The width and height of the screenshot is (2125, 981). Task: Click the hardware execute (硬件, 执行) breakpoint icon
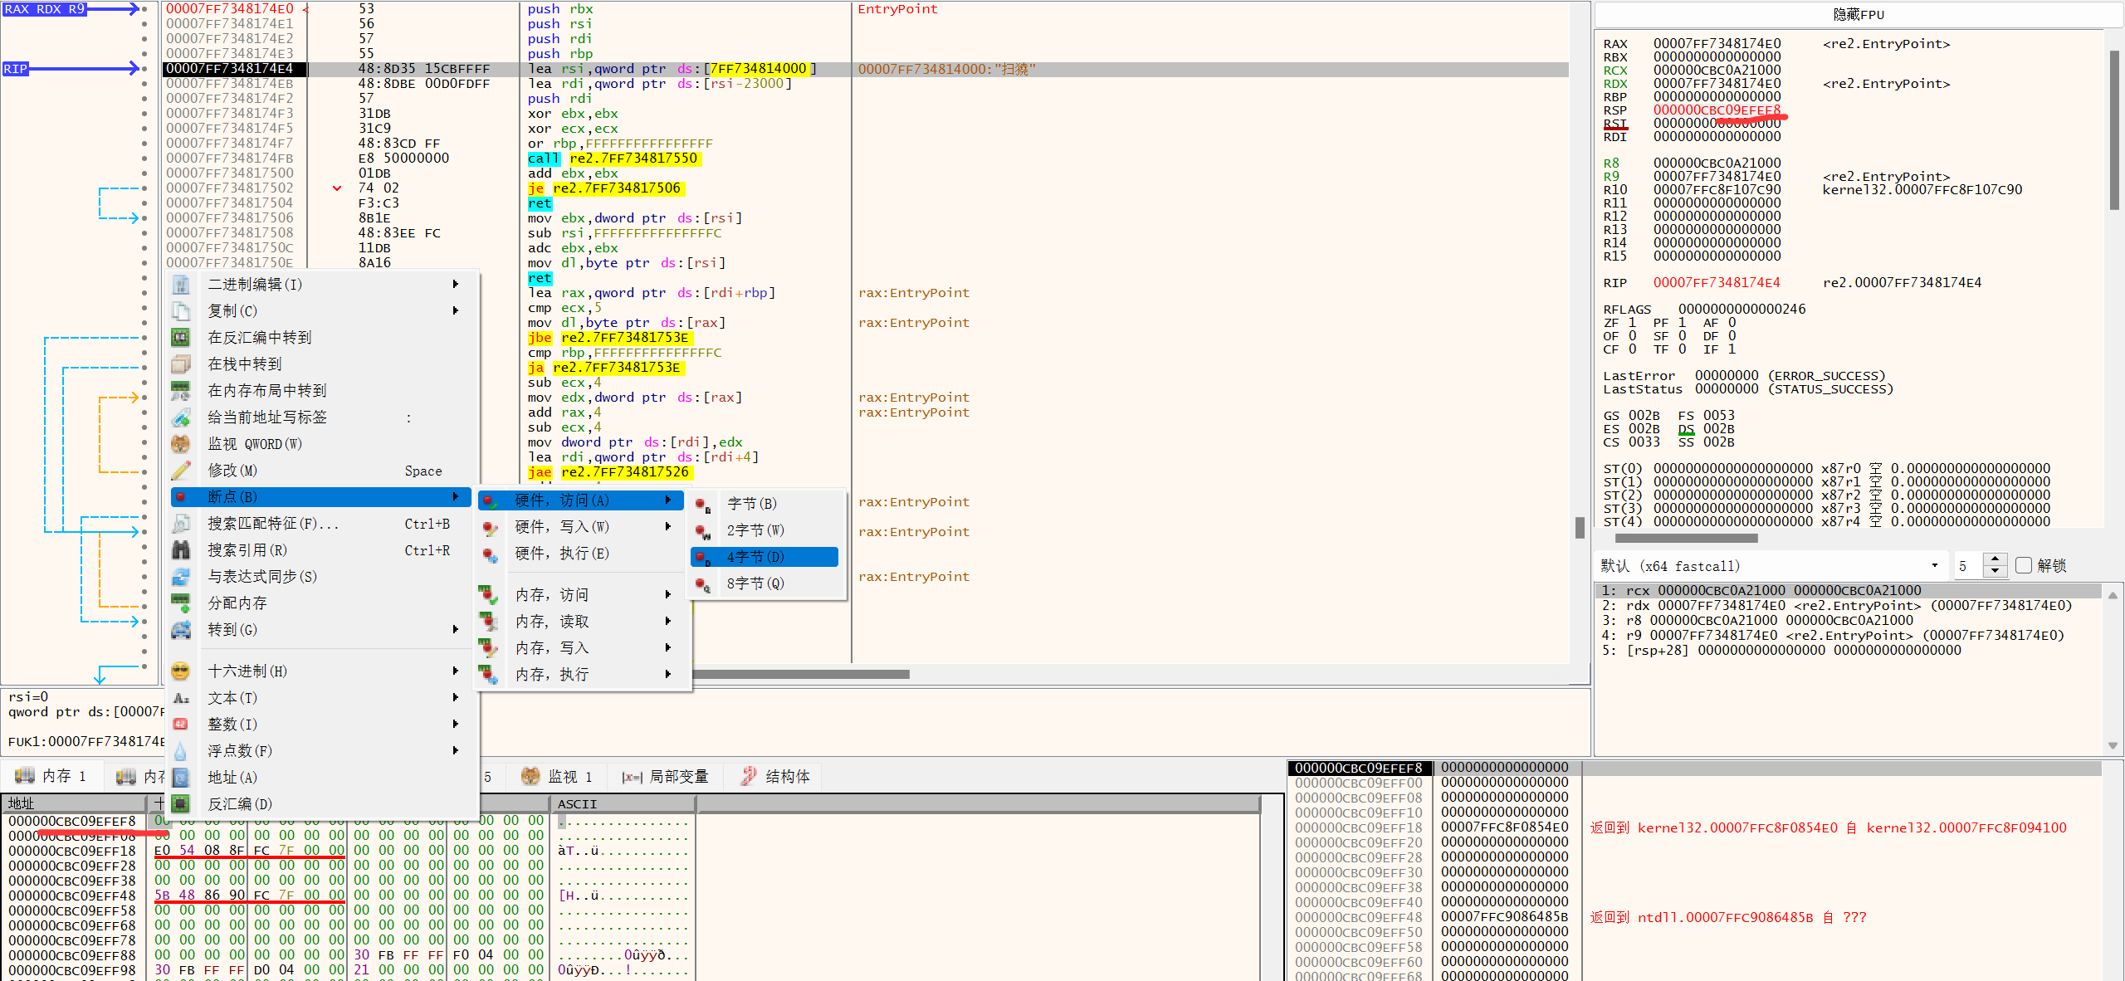pos(491,554)
